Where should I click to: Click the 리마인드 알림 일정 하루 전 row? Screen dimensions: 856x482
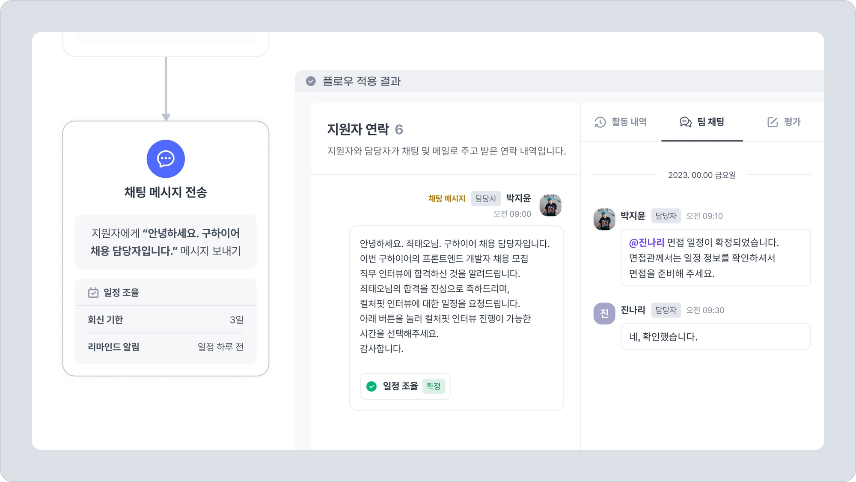(166, 347)
